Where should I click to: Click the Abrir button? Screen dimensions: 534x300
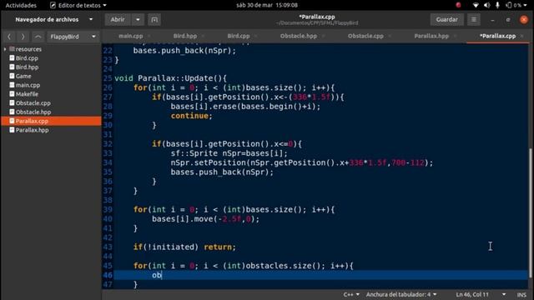(x=118, y=20)
